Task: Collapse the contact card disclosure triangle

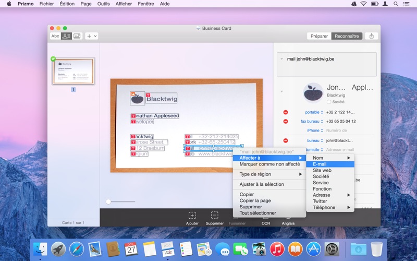Action: 281,92
